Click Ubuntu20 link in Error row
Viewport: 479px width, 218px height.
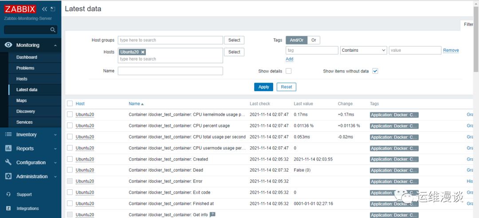(x=85, y=181)
